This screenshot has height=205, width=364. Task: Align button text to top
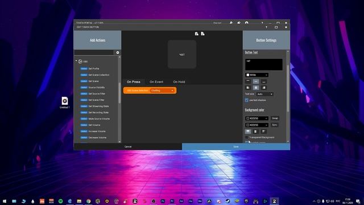[x=248, y=81]
